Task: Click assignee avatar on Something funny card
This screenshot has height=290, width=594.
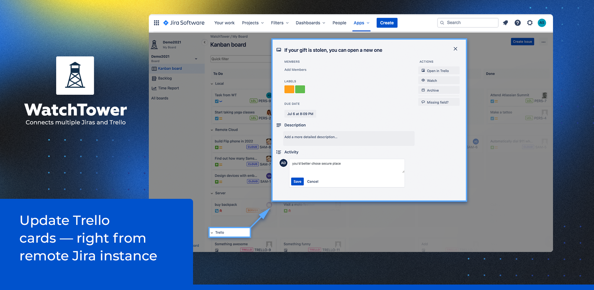Action: 338,244
